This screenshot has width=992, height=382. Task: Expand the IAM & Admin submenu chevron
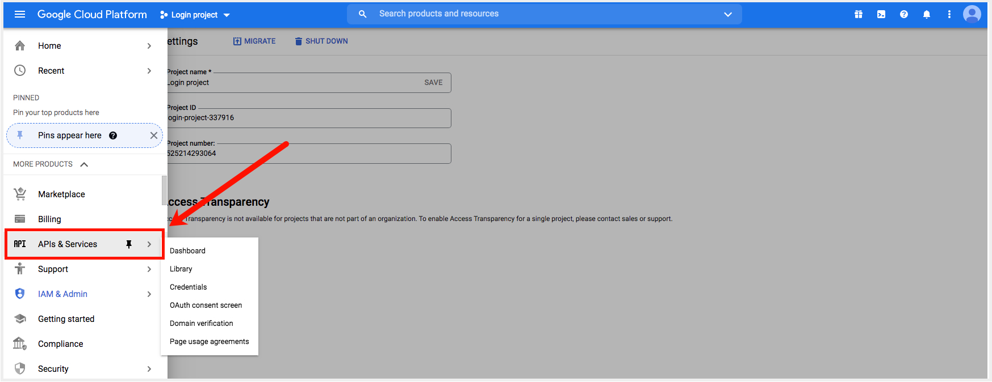[149, 294]
